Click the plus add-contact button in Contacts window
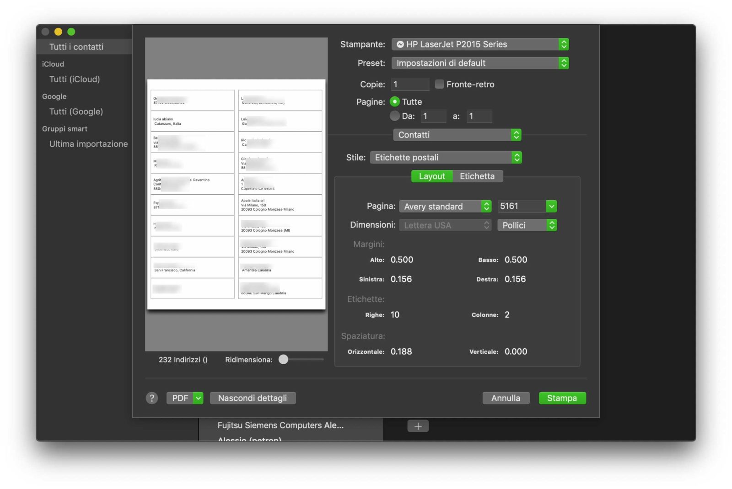This screenshot has height=489, width=732. pos(418,426)
